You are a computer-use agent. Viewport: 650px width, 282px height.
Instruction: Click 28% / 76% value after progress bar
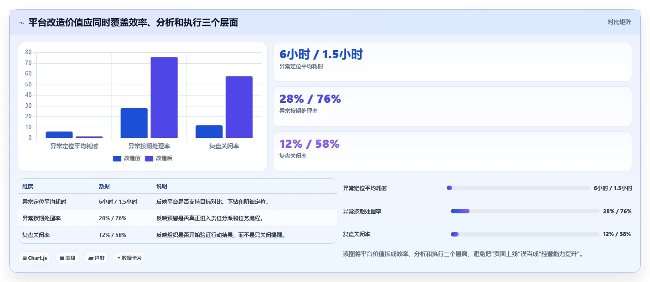pyautogui.click(x=617, y=211)
